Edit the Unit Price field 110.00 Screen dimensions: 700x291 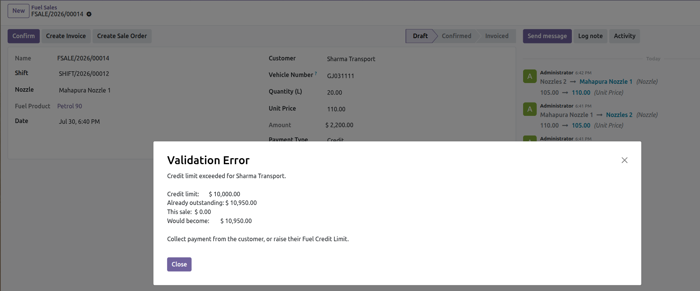coord(336,109)
